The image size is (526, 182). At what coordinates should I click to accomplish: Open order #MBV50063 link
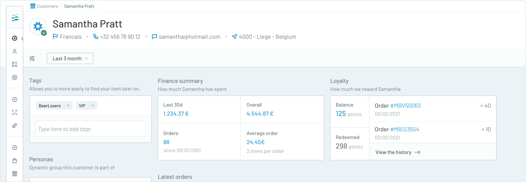point(405,106)
